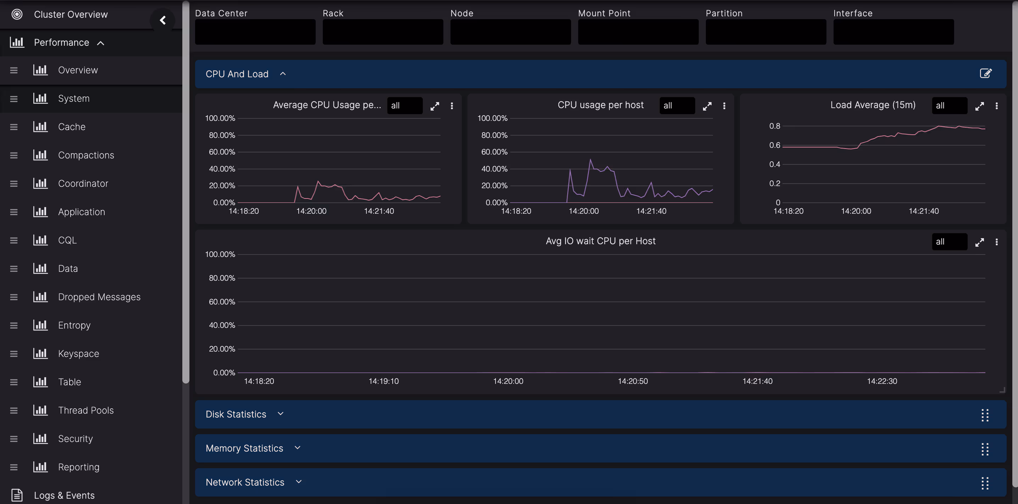Maximize the Avg IO wait CPU per Host panel

click(979, 242)
